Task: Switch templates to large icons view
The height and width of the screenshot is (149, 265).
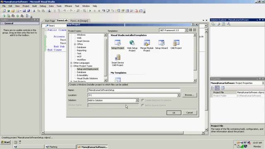Action: (x=190, y=30)
